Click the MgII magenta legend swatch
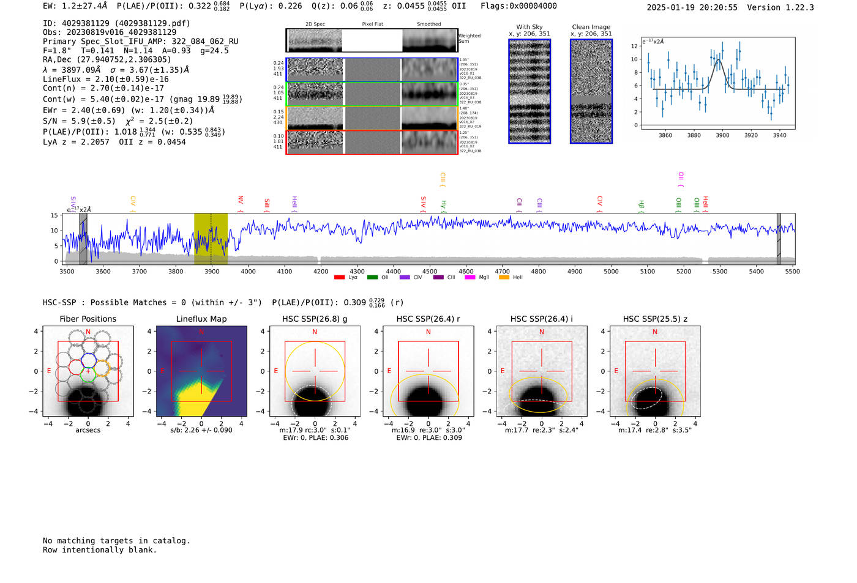The height and width of the screenshot is (583, 857). coord(470,277)
